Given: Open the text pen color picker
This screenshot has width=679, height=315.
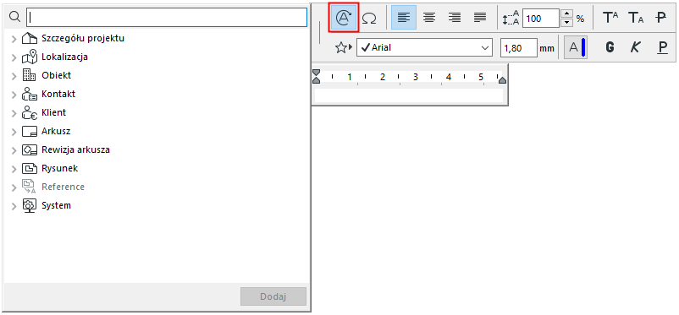Looking at the screenshot, I should (x=576, y=47).
